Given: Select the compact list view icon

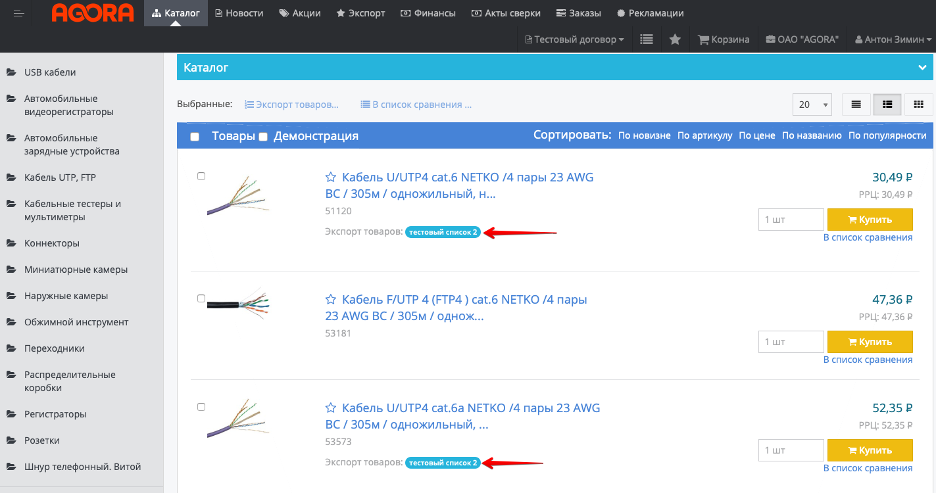Looking at the screenshot, I should (856, 105).
